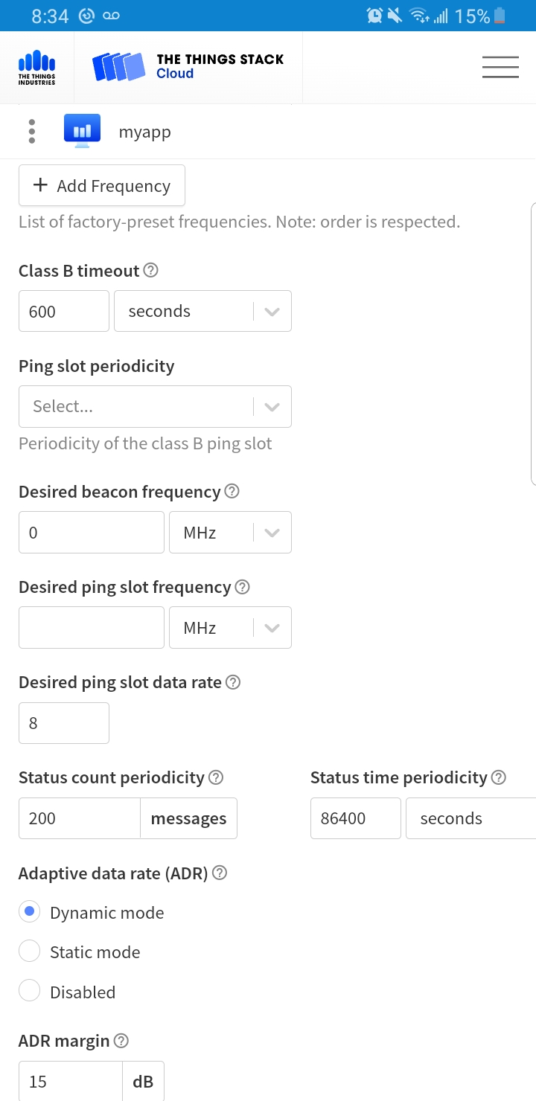Expand the Ping slot periodicity dropdown
The image size is (536, 1101).
click(155, 406)
